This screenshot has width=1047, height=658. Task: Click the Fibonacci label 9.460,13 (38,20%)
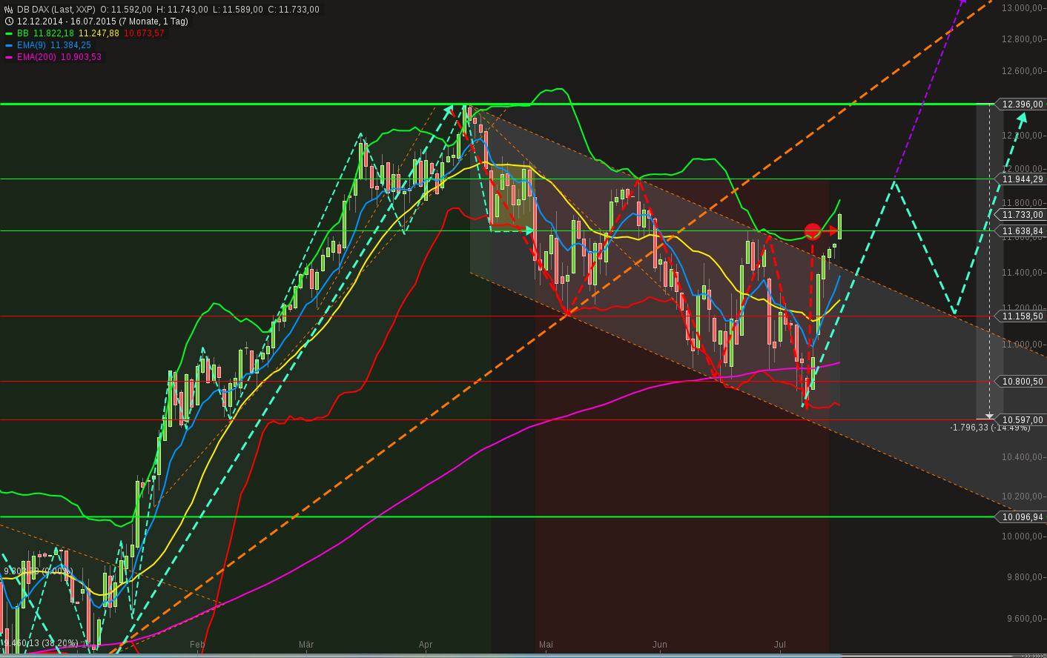coord(39,643)
